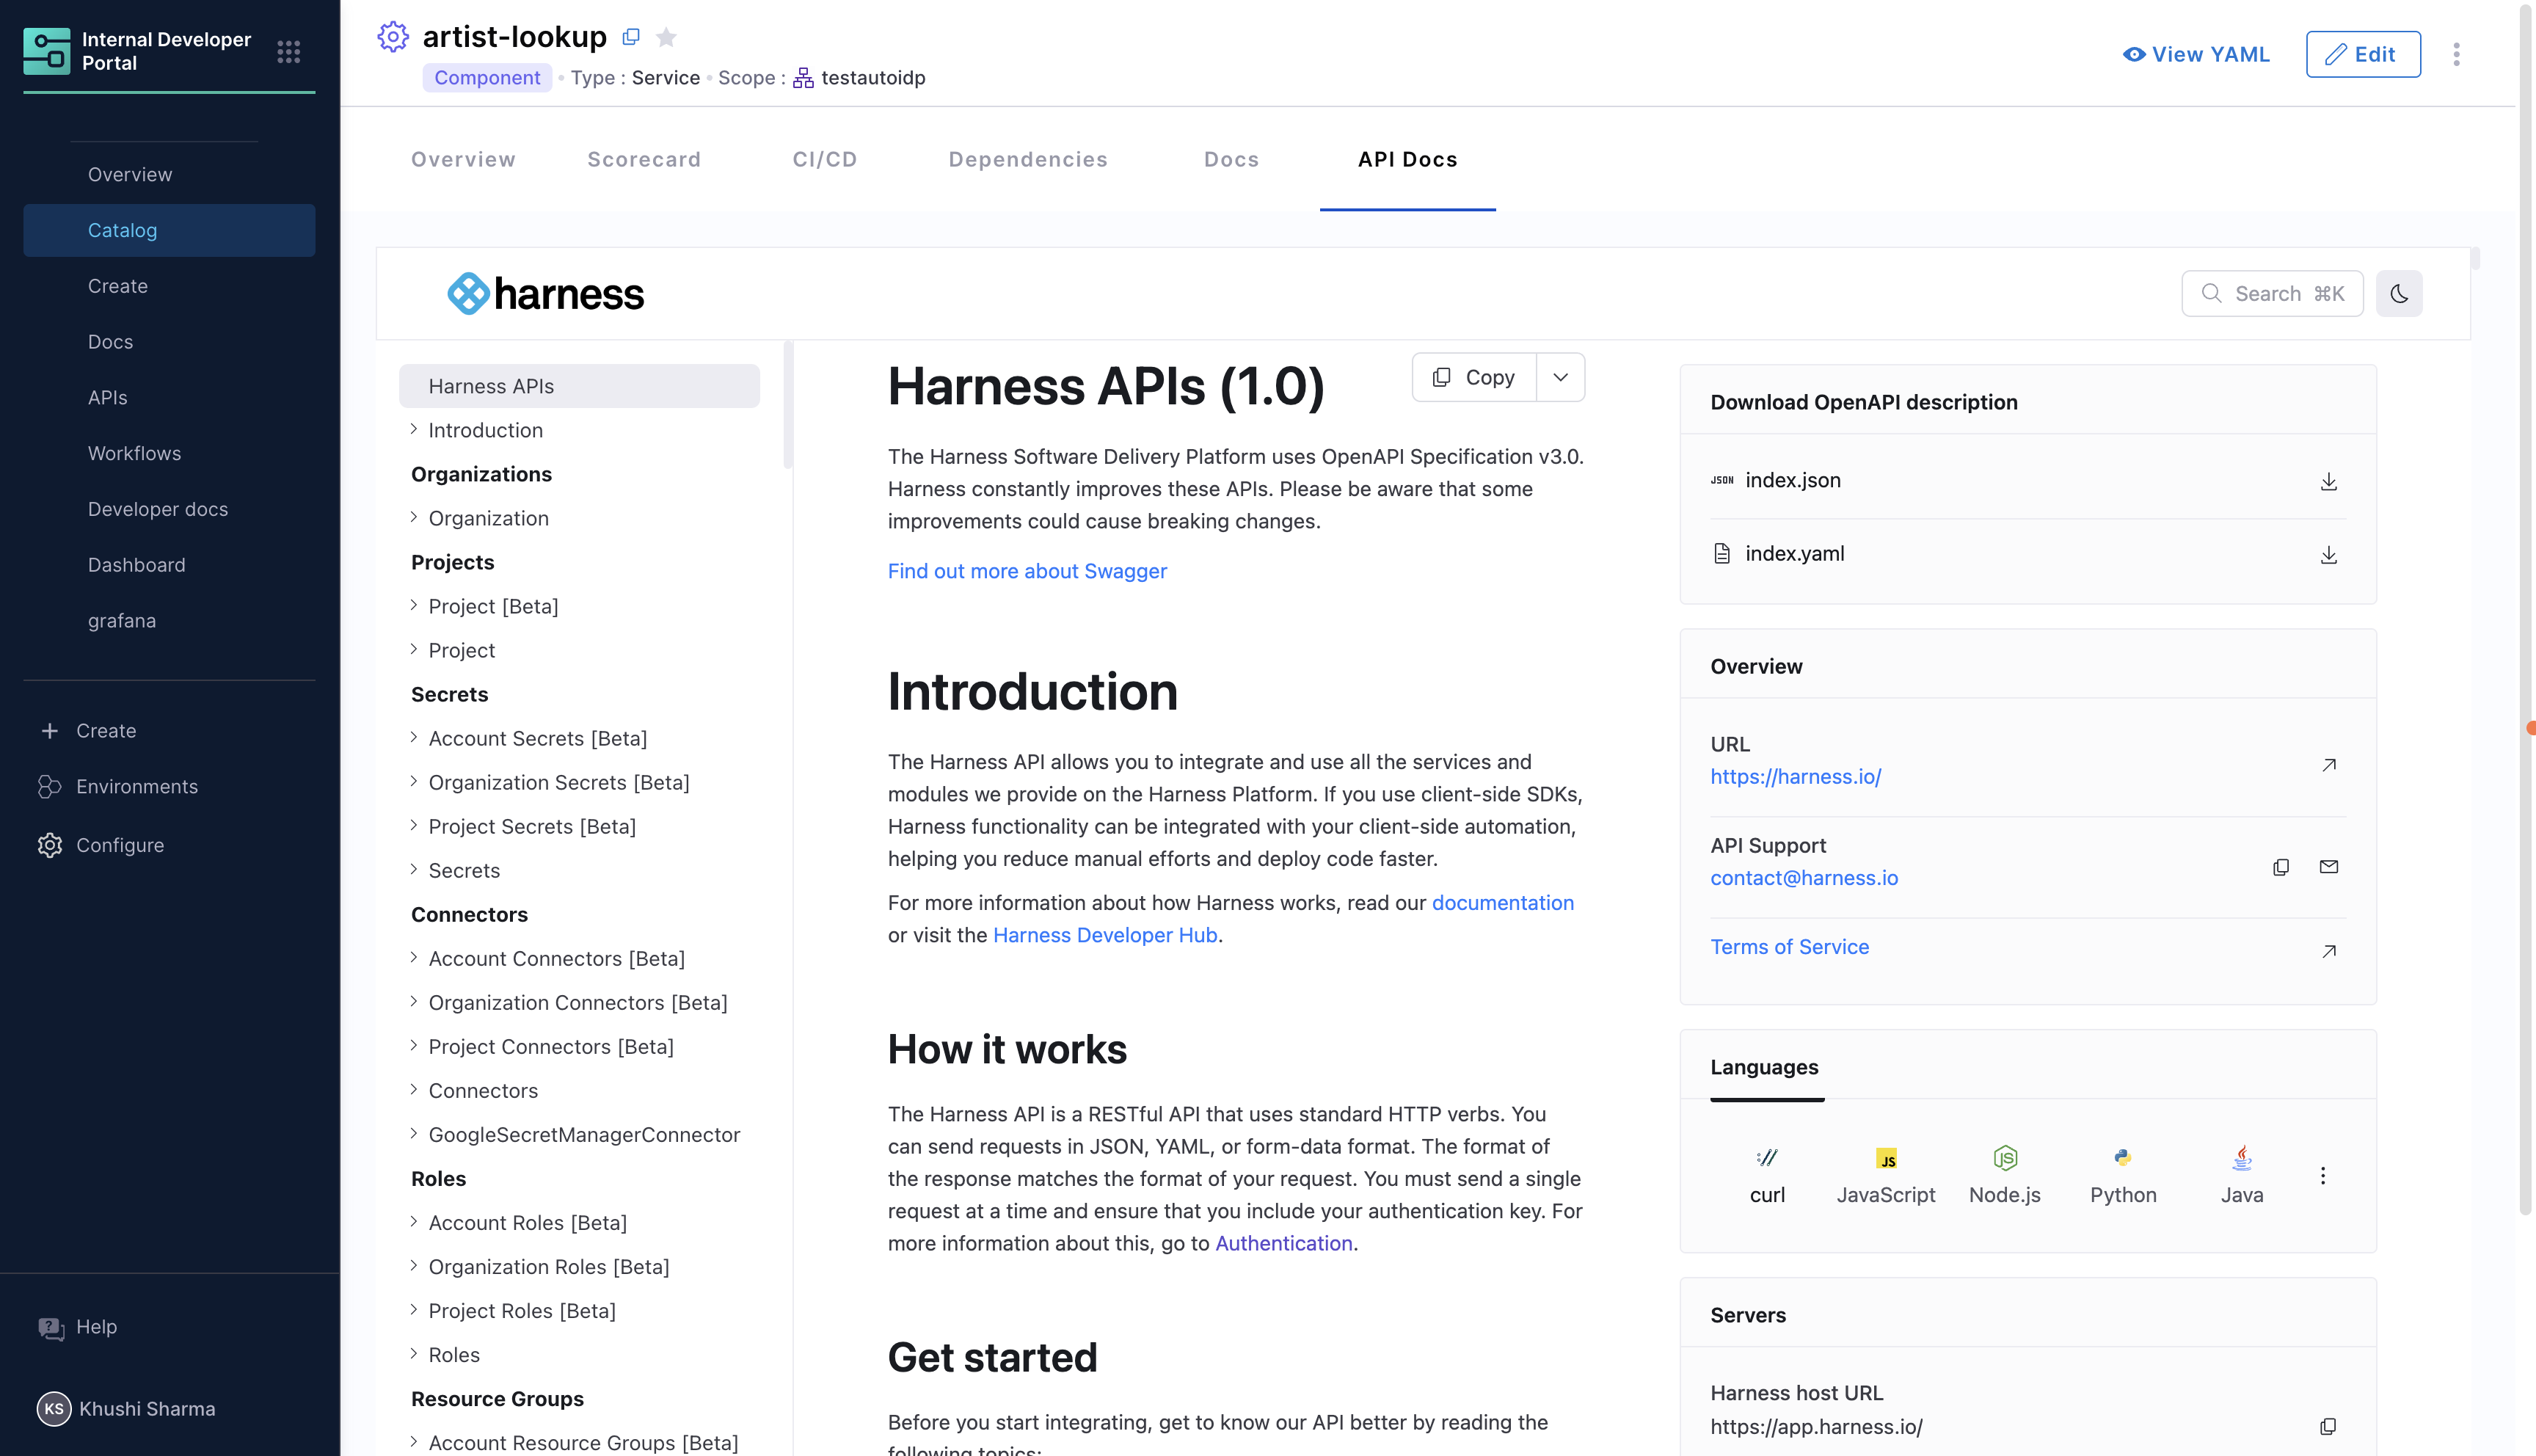2536x1456 pixels.
Task: Copy the artist-lookup entity name
Action: click(x=631, y=37)
